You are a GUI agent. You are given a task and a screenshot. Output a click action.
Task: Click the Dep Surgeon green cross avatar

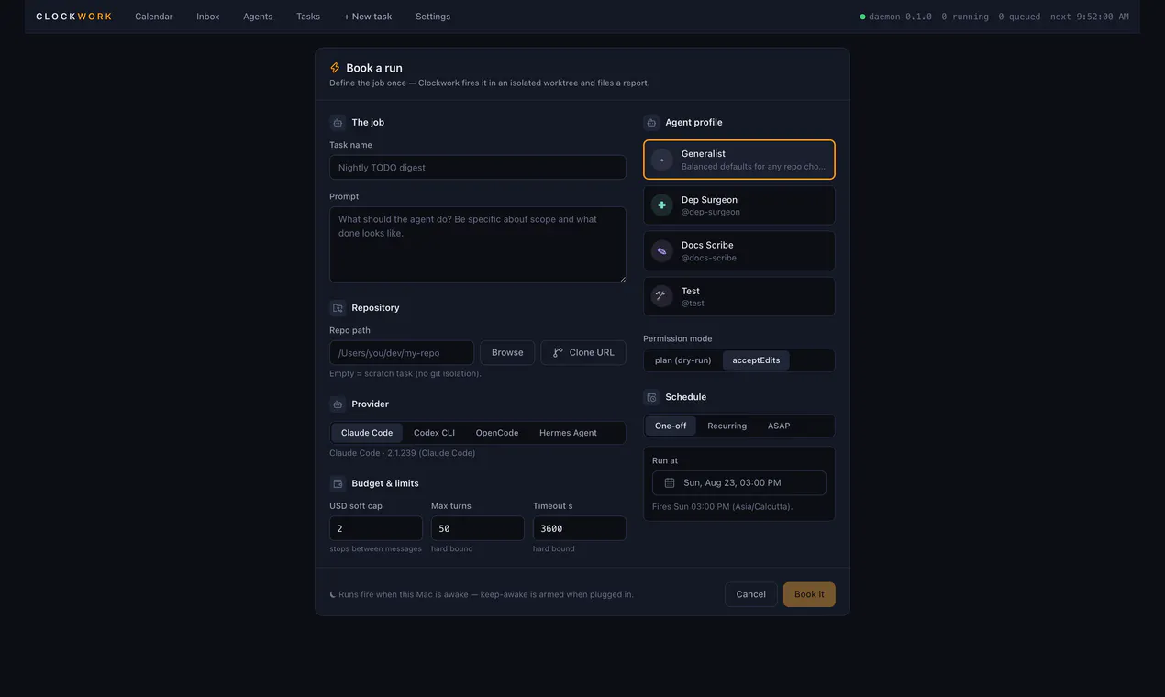[662, 205]
